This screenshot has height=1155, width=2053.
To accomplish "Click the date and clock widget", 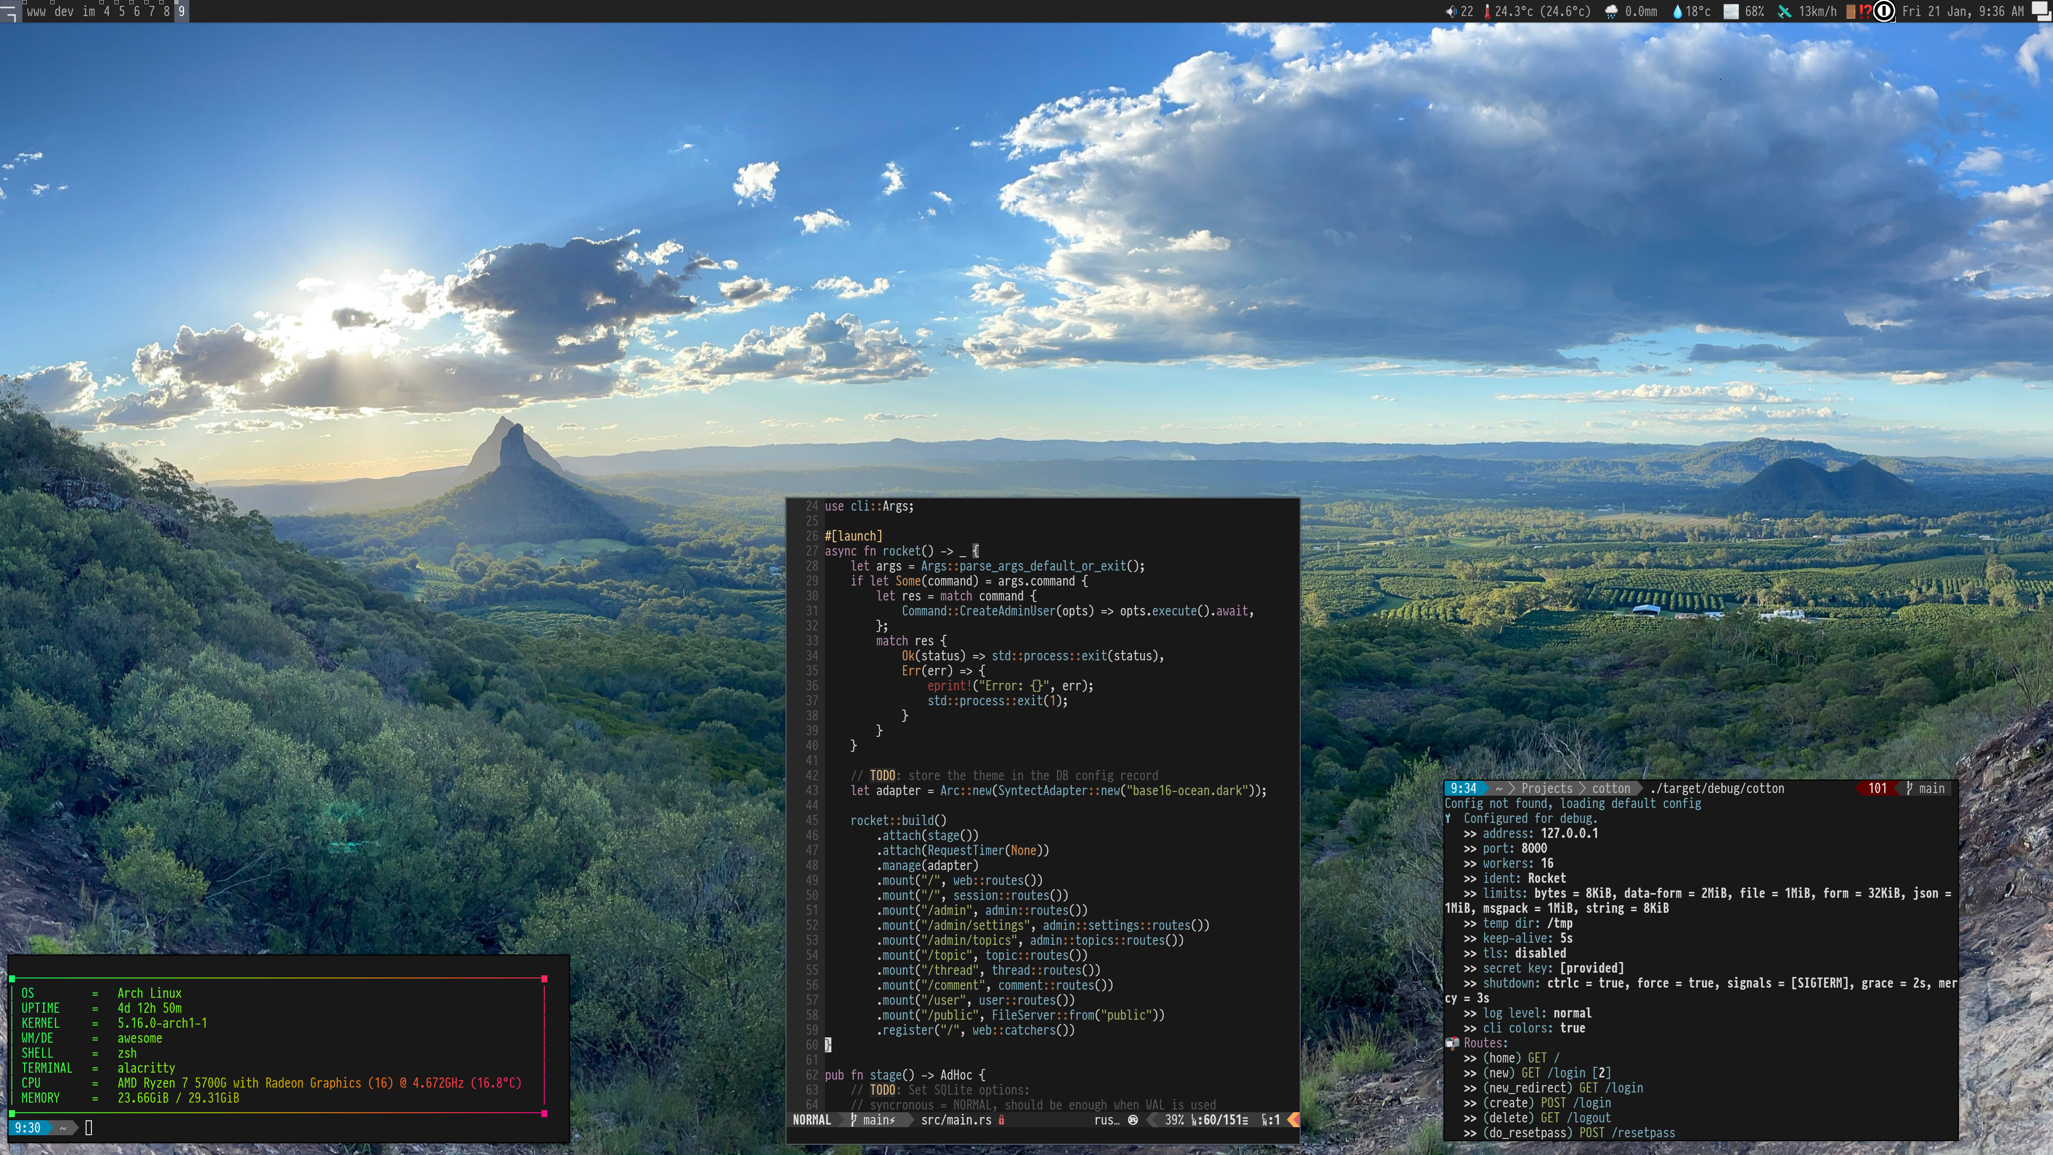I will [1962, 11].
